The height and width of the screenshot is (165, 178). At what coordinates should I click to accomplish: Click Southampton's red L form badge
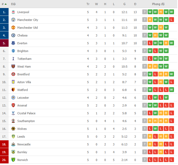(x=171, y=121)
